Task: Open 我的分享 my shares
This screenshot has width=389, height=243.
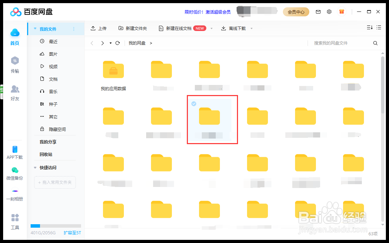Action: (48, 142)
